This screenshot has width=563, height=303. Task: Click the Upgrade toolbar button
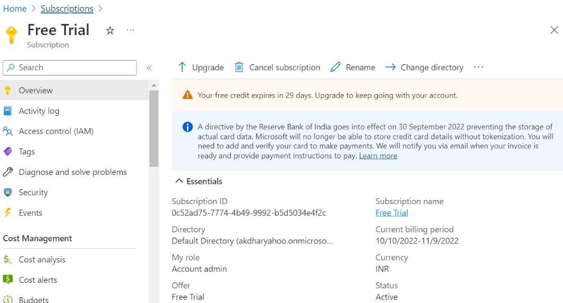pos(201,67)
